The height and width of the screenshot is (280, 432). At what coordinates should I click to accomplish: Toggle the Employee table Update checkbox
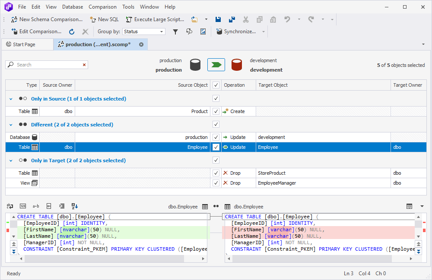pos(216,147)
